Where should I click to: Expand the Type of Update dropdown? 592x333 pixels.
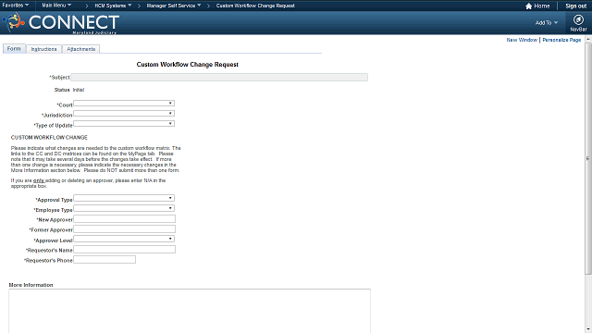tap(124, 123)
